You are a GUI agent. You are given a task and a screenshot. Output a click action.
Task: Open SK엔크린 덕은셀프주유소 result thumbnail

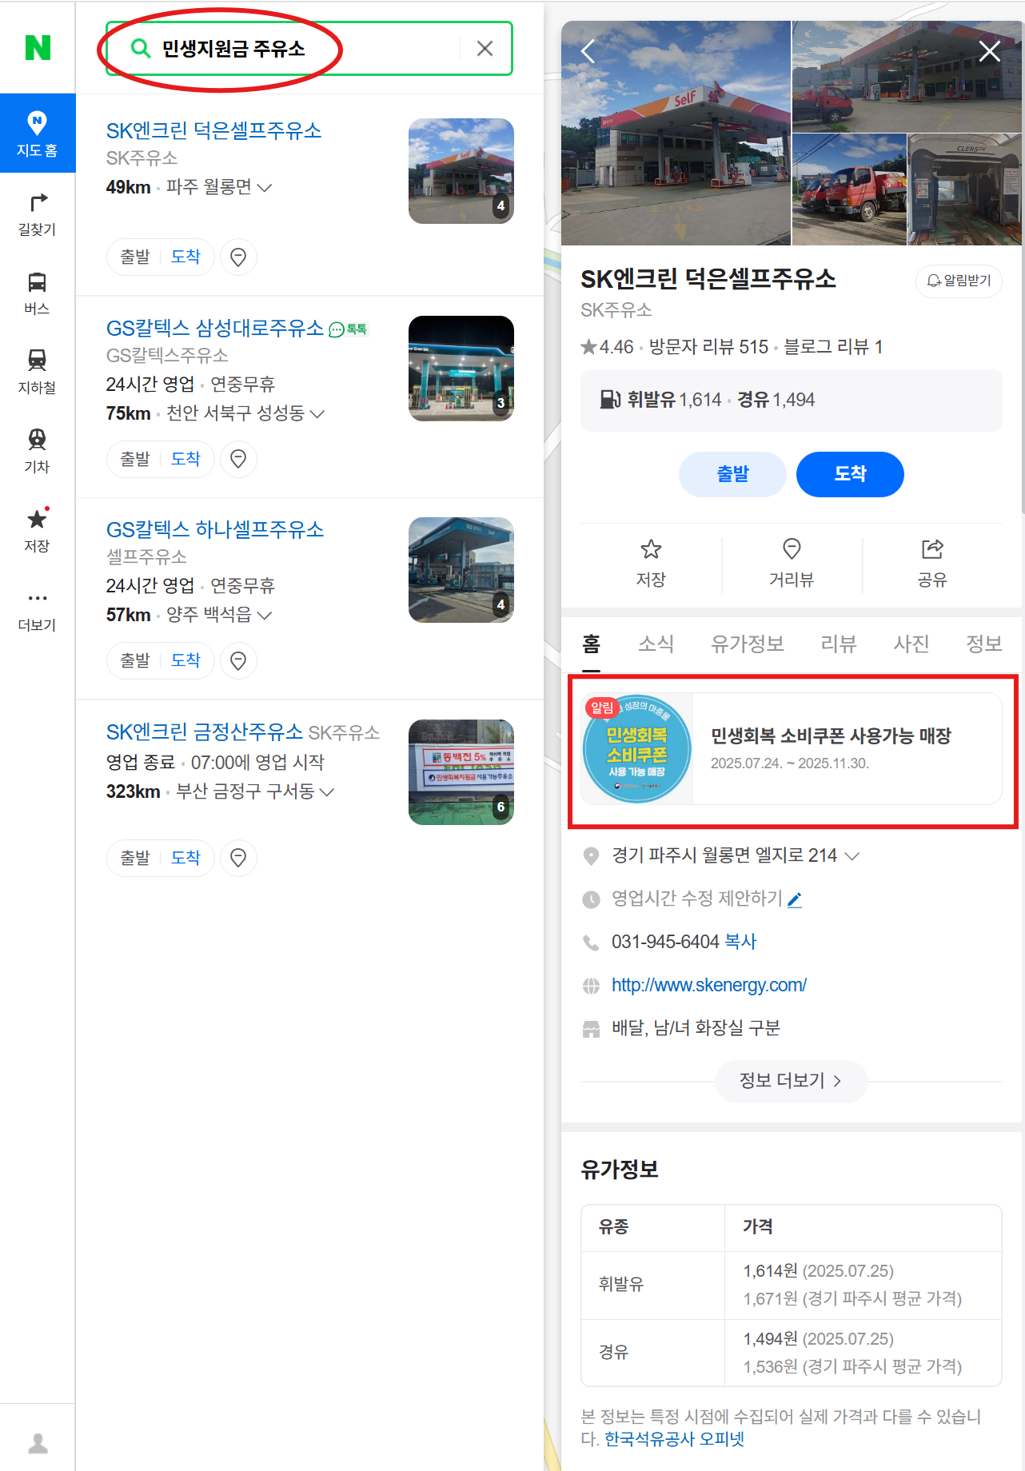461,171
